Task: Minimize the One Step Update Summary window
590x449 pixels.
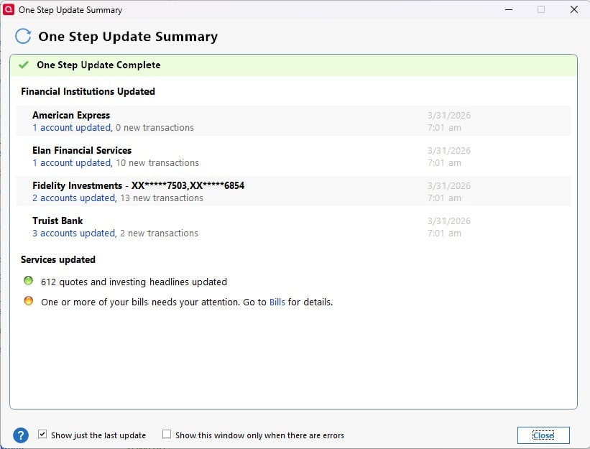Action: coord(509,9)
